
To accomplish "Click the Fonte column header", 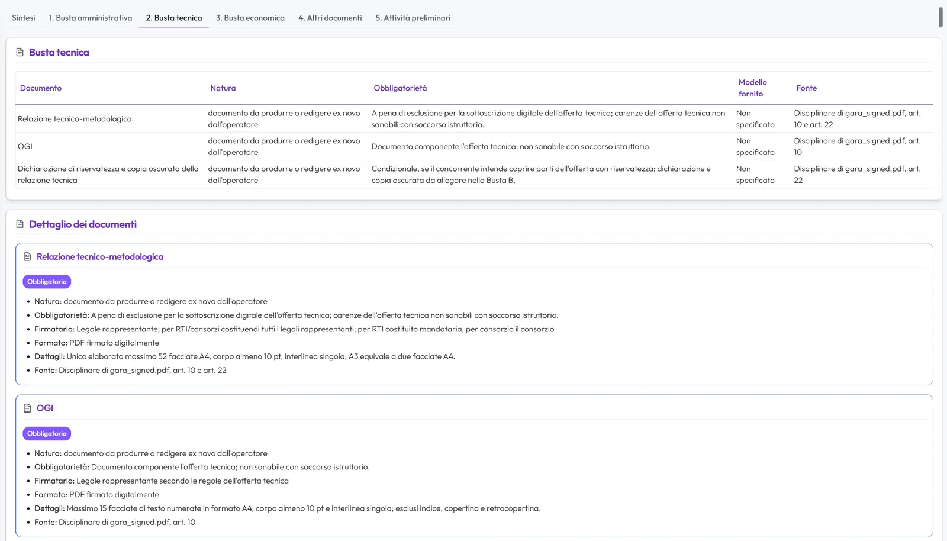I will 806,88.
